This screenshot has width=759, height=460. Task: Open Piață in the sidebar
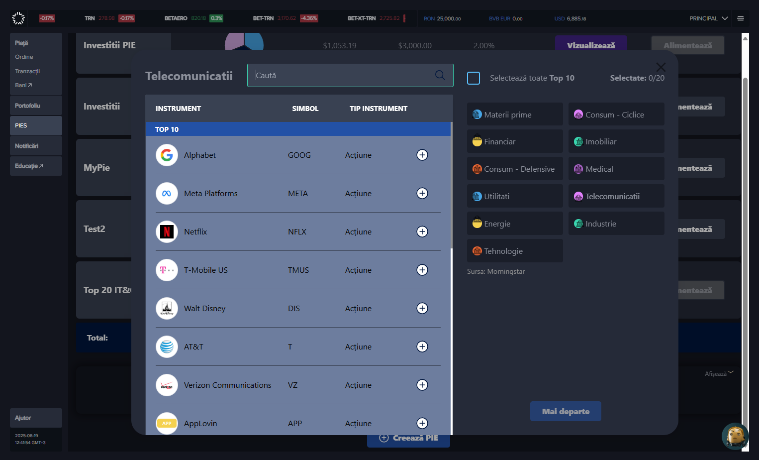point(21,43)
